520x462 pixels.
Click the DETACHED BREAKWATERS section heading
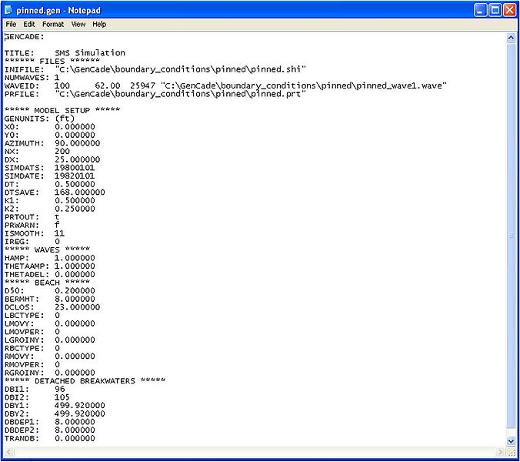click(85, 380)
